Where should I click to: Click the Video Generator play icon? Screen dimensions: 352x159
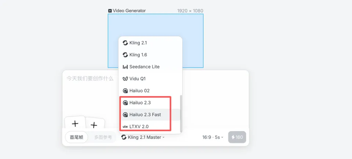click(110, 11)
